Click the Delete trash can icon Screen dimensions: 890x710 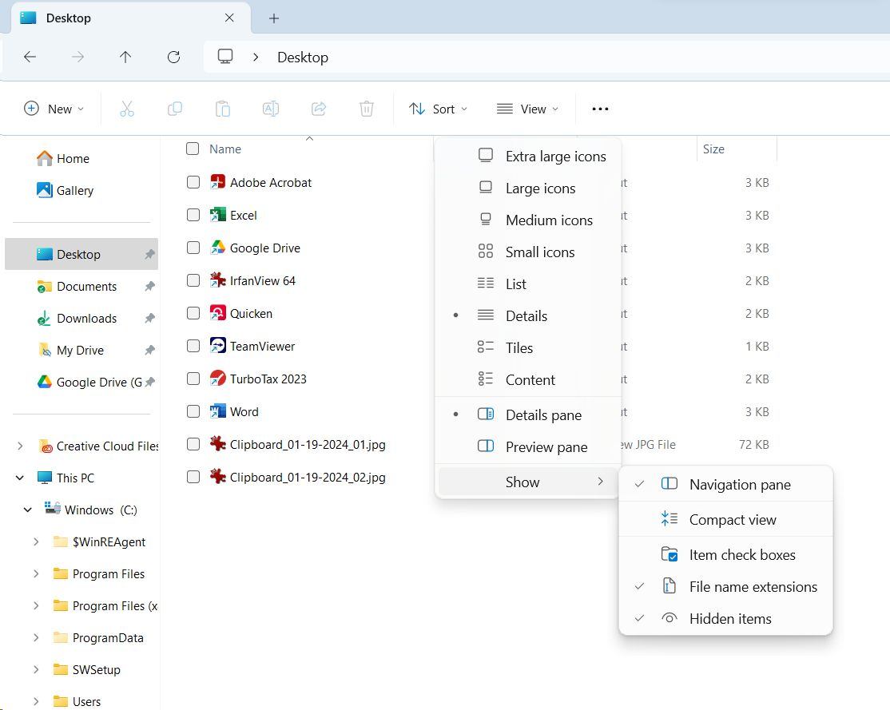click(x=367, y=109)
